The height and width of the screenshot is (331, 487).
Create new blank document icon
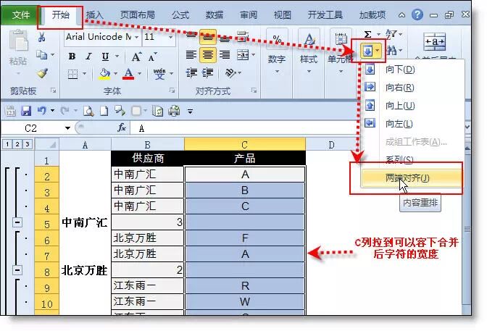point(104,111)
